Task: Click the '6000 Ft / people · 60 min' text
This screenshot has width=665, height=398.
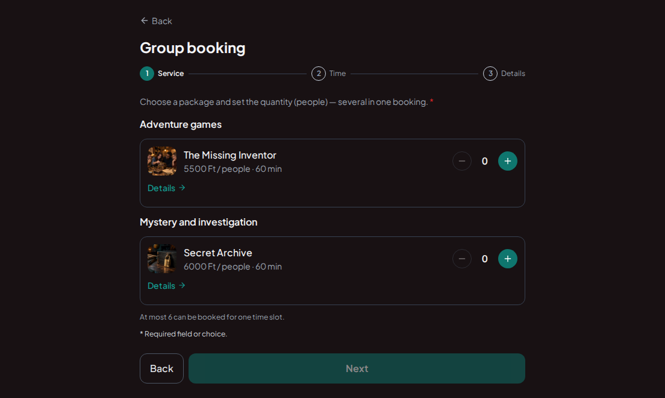Action: (233, 267)
